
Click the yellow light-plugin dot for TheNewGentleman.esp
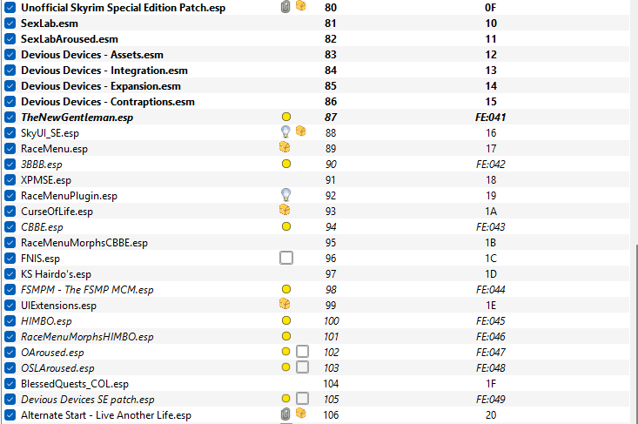tap(286, 117)
